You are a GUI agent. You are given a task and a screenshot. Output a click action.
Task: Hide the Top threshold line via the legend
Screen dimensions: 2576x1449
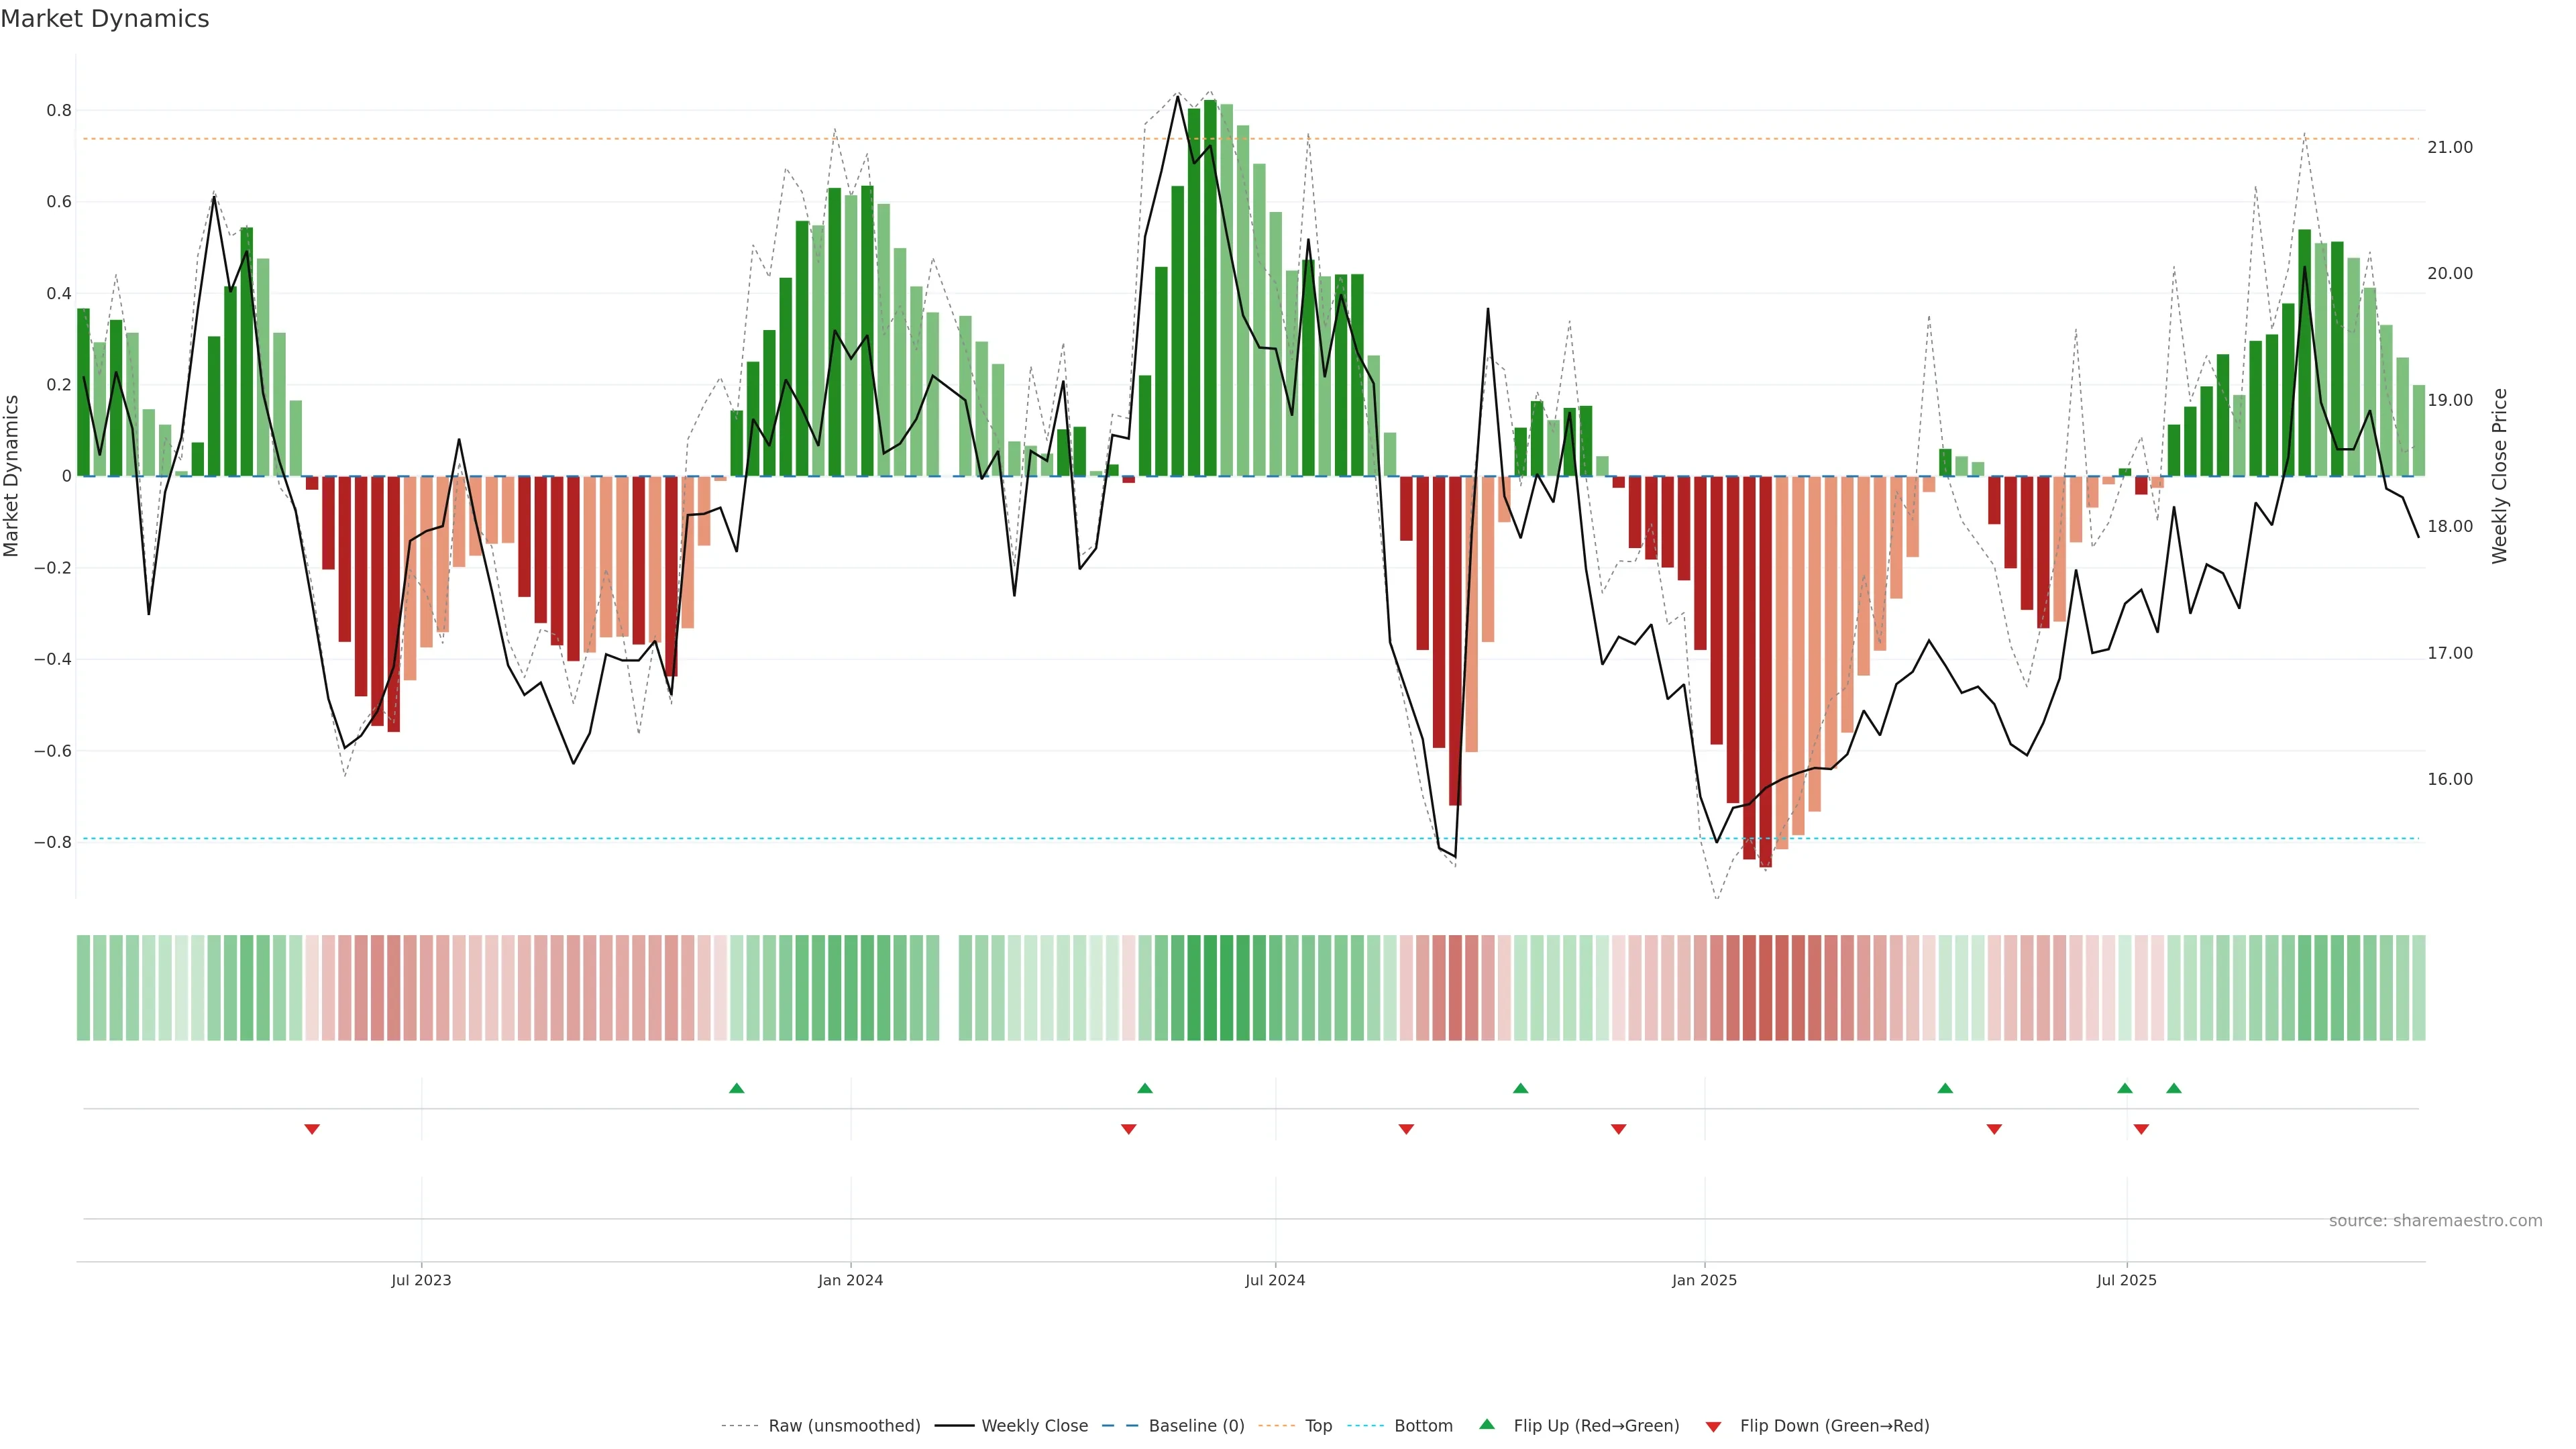coord(1318,1426)
